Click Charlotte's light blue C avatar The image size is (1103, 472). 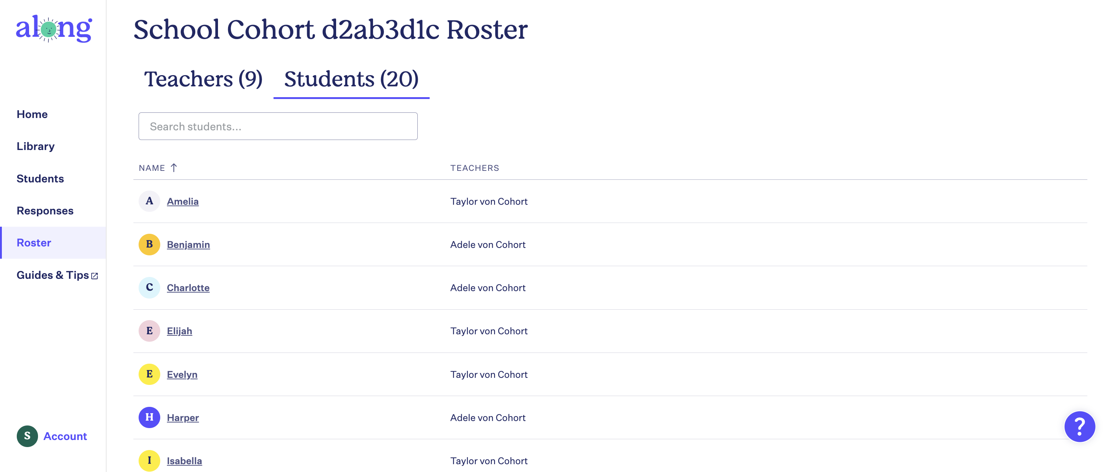coord(149,287)
